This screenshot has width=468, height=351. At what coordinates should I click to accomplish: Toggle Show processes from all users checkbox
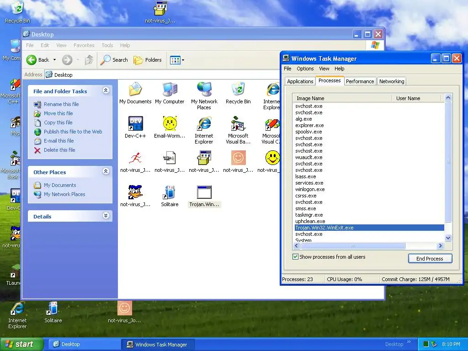pyautogui.click(x=296, y=257)
